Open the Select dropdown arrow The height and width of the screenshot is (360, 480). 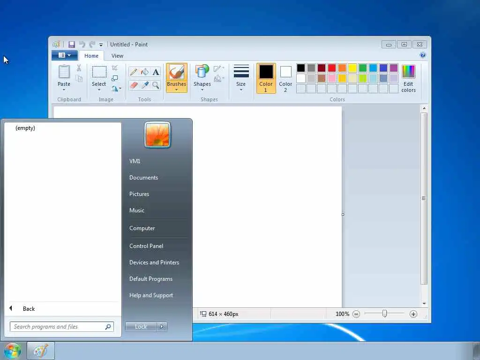[99, 90]
